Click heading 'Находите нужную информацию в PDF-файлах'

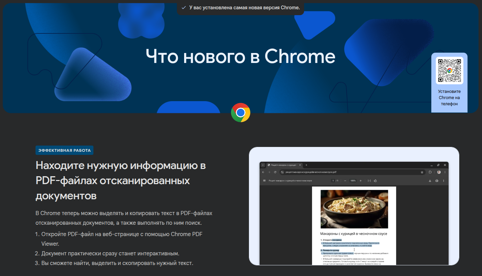coord(121,181)
